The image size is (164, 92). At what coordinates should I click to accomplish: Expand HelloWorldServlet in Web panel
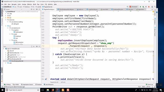click(6, 53)
